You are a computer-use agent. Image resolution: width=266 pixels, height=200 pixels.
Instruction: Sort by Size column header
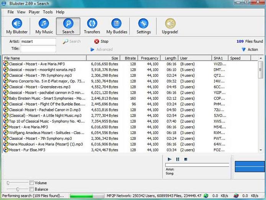(103, 58)
